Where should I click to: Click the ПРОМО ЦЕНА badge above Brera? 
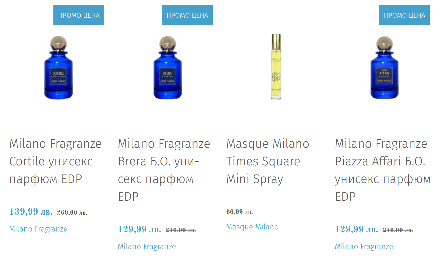coord(187,15)
